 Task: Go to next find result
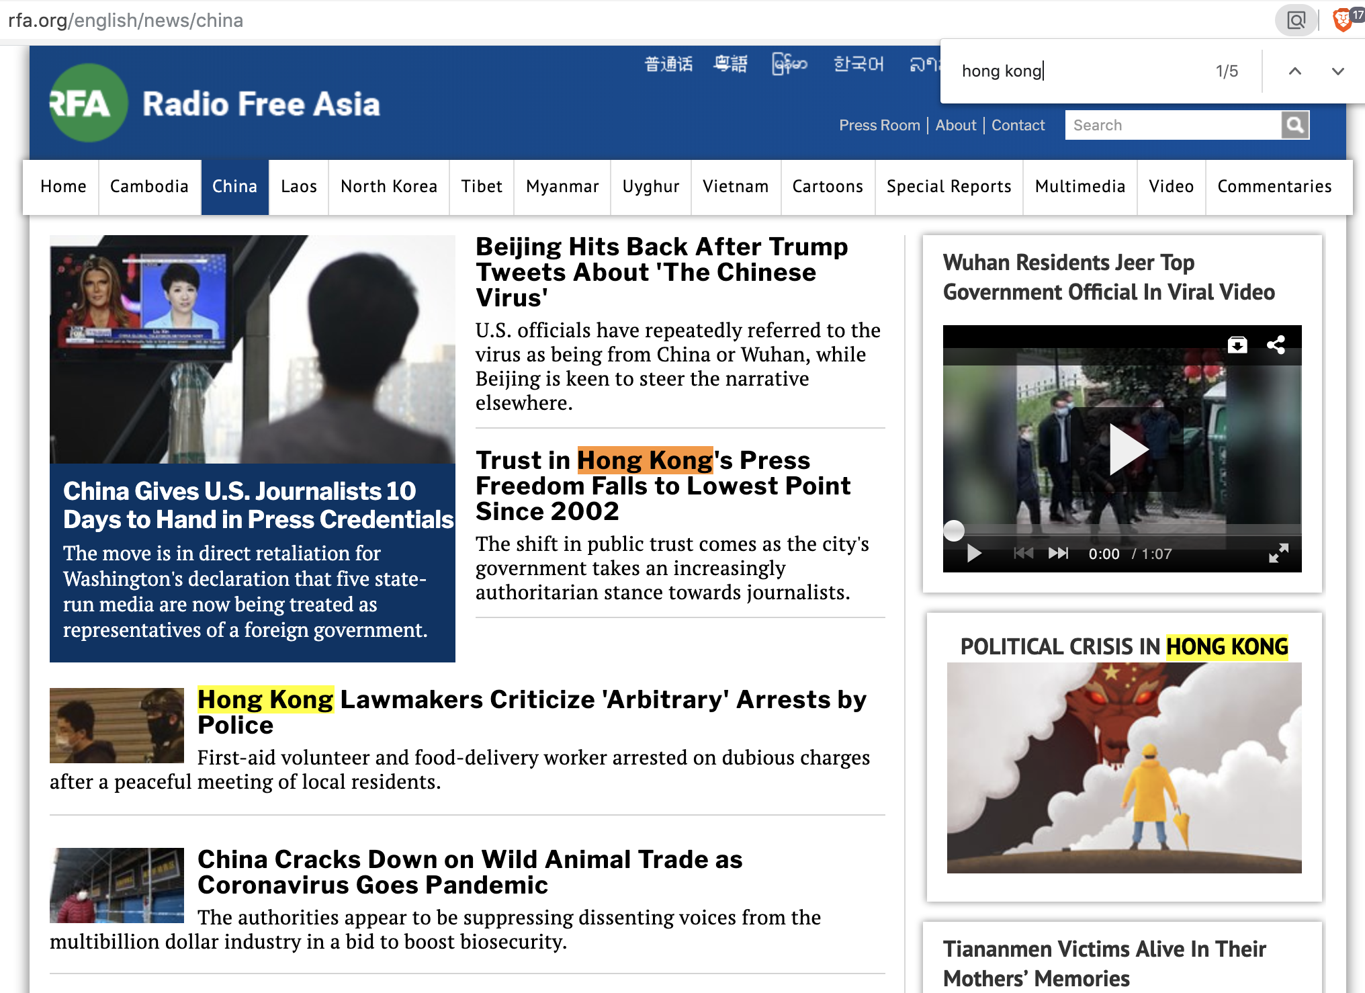pyautogui.click(x=1337, y=71)
